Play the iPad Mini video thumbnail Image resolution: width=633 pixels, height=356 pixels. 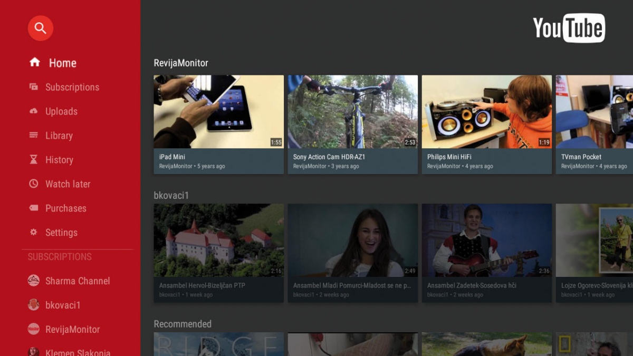(218, 112)
